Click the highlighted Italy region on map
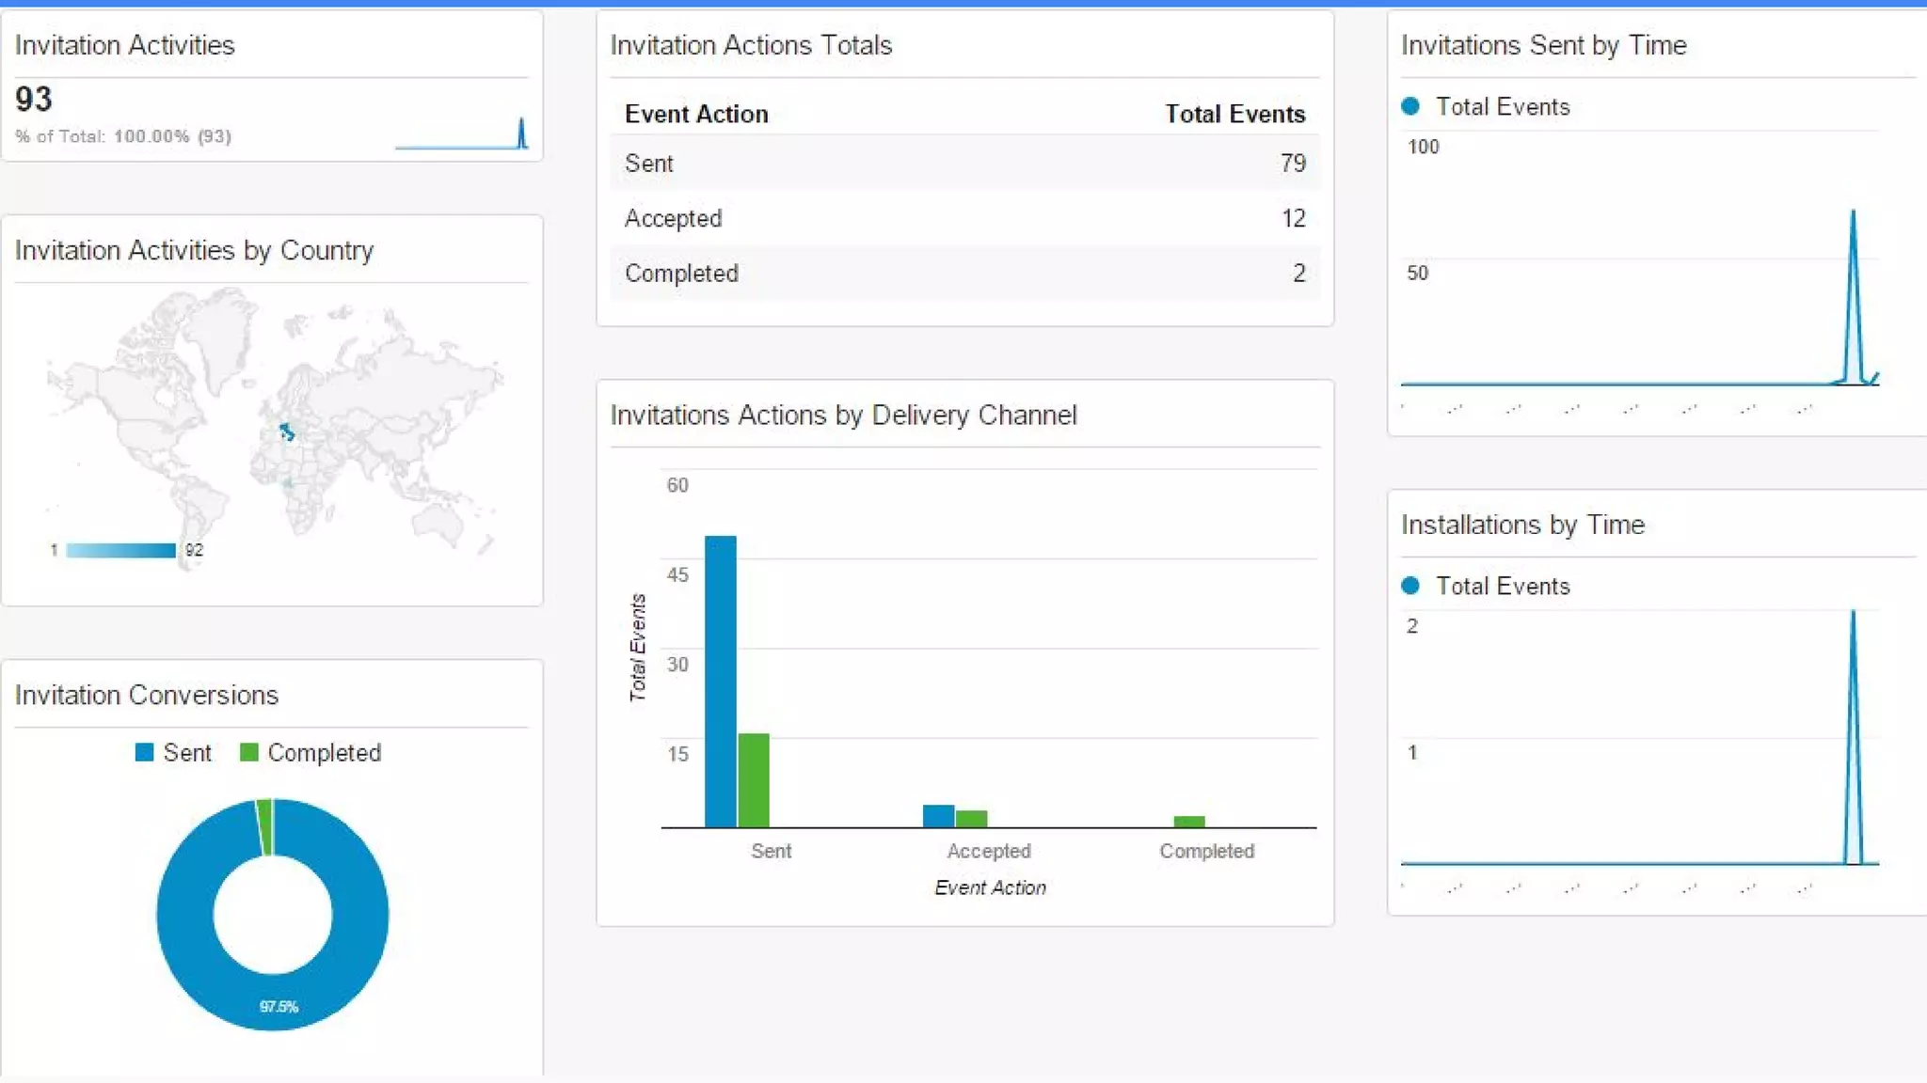The width and height of the screenshot is (1927, 1083). coord(287,432)
